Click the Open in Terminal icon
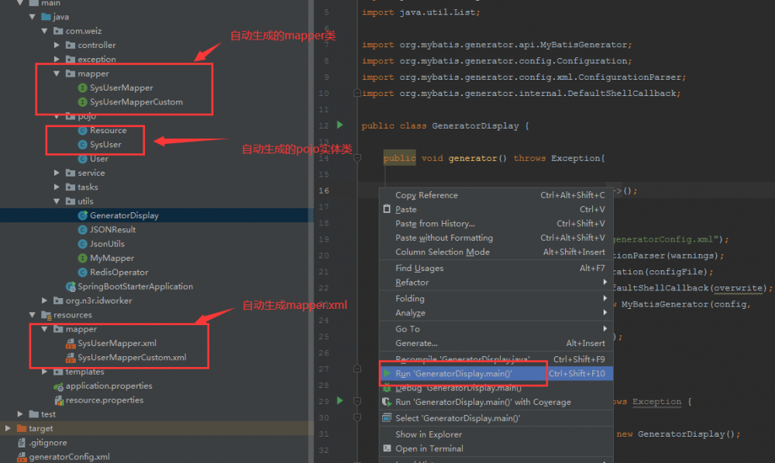The image size is (775, 463). coord(387,448)
